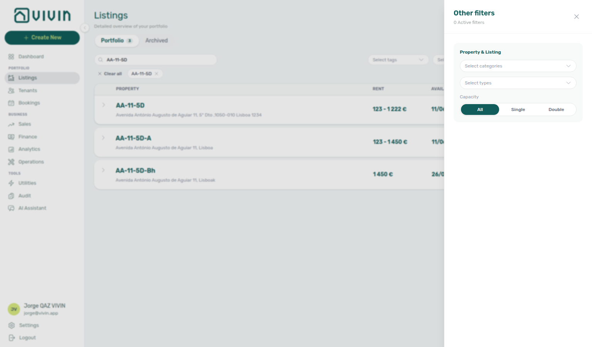The width and height of the screenshot is (592, 347).
Task: Click Clear all filters
Action: click(110, 74)
